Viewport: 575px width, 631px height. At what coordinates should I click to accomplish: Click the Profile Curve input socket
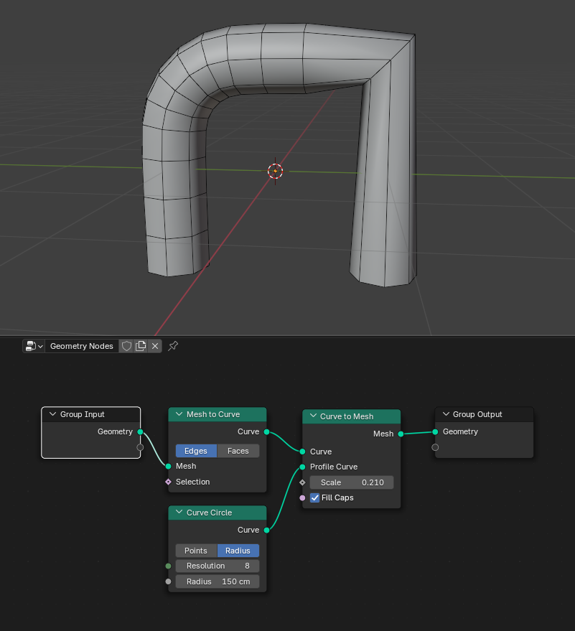[x=302, y=467]
